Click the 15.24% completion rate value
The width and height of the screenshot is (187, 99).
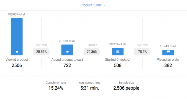tap(56, 88)
